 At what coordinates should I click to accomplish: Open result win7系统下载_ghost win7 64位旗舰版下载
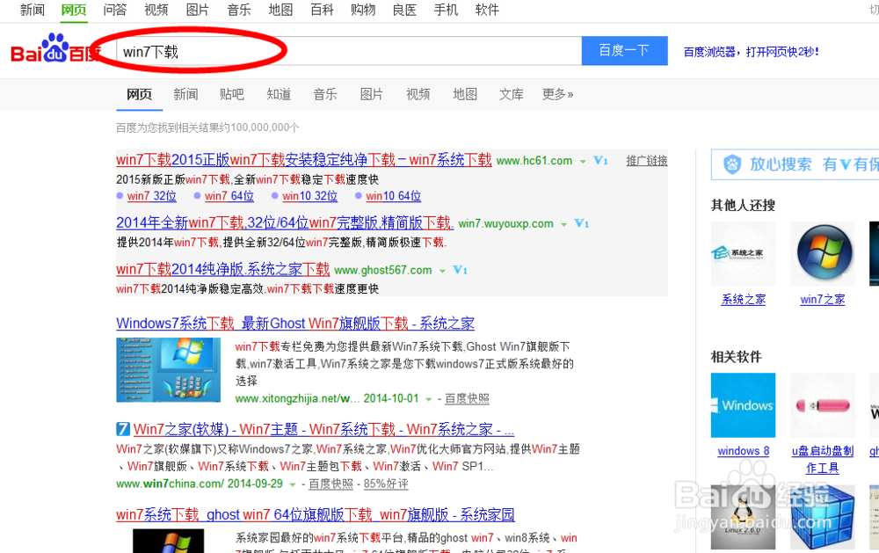[x=315, y=514]
